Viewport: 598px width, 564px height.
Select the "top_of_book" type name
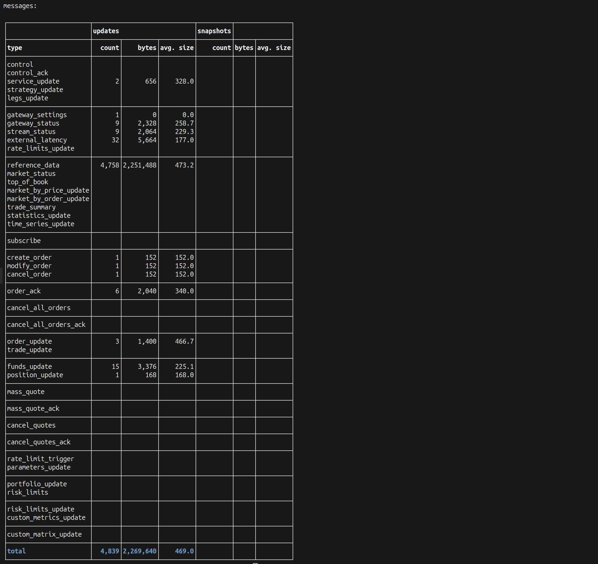click(x=28, y=182)
